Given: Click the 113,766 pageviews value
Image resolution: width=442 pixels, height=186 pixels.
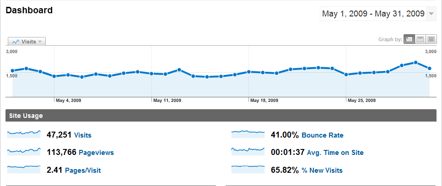Looking at the screenshot, I should pos(61,152).
